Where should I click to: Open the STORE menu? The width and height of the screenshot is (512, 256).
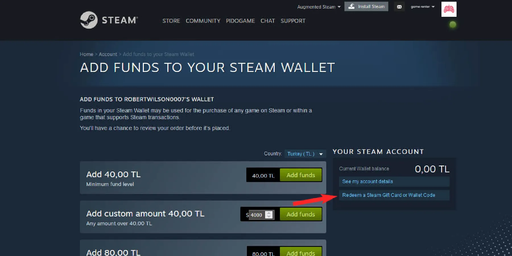click(x=171, y=21)
